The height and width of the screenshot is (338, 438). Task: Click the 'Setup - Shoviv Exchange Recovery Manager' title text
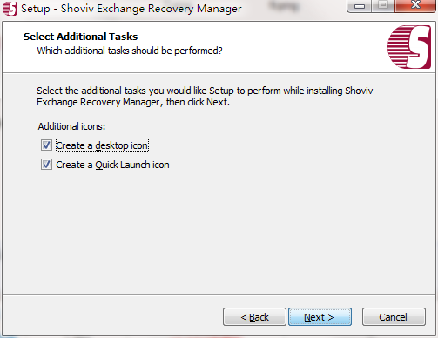tap(131, 9)
